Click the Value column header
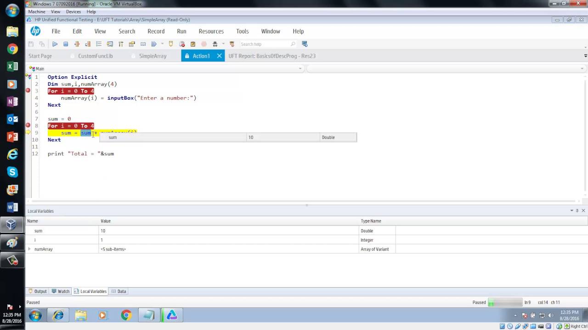The height and width of the screenshot is (330, 588). [229, 221]
